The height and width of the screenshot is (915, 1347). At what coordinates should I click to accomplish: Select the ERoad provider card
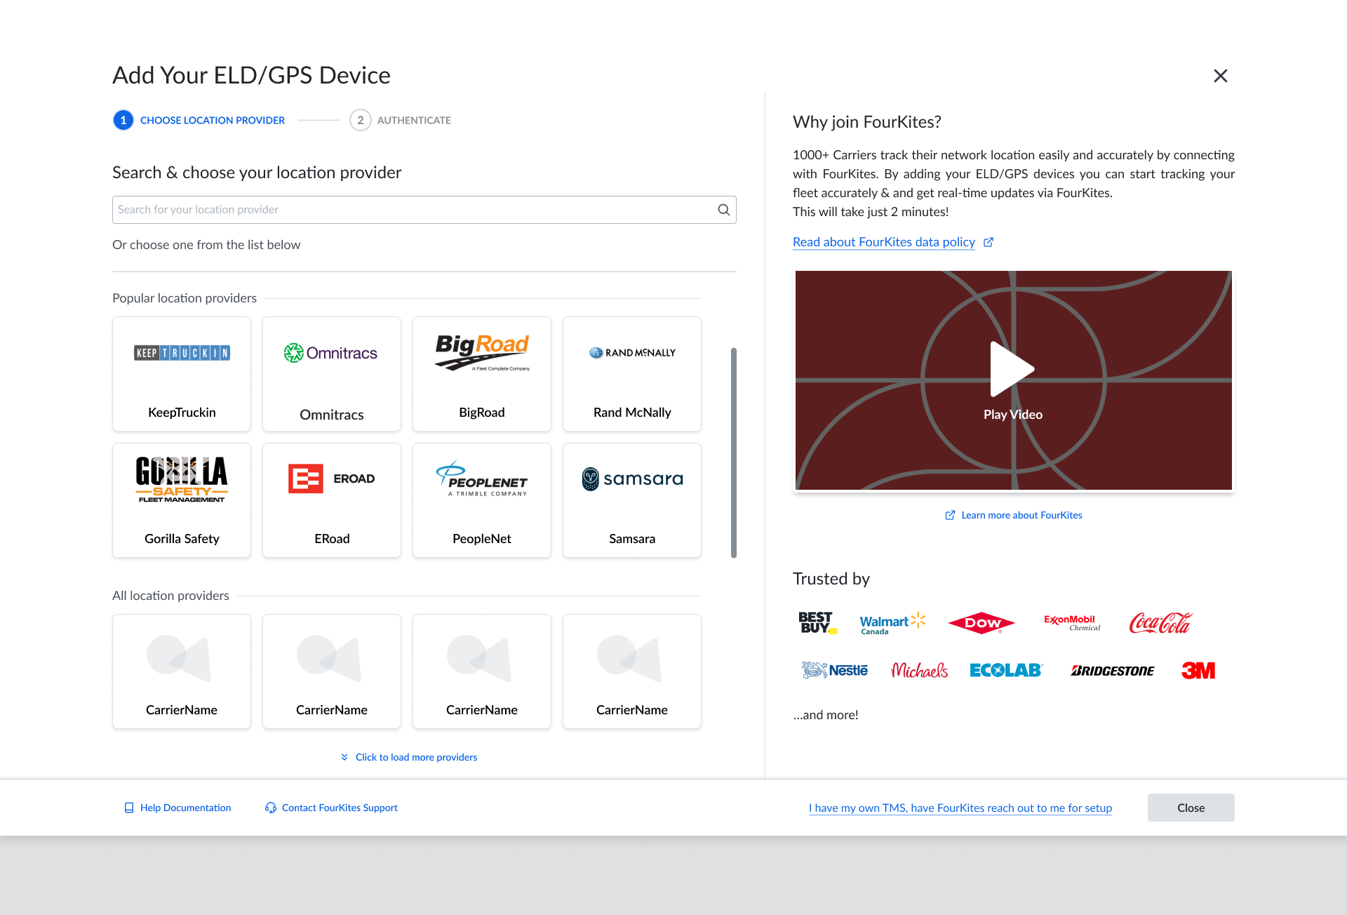[332, 500]
